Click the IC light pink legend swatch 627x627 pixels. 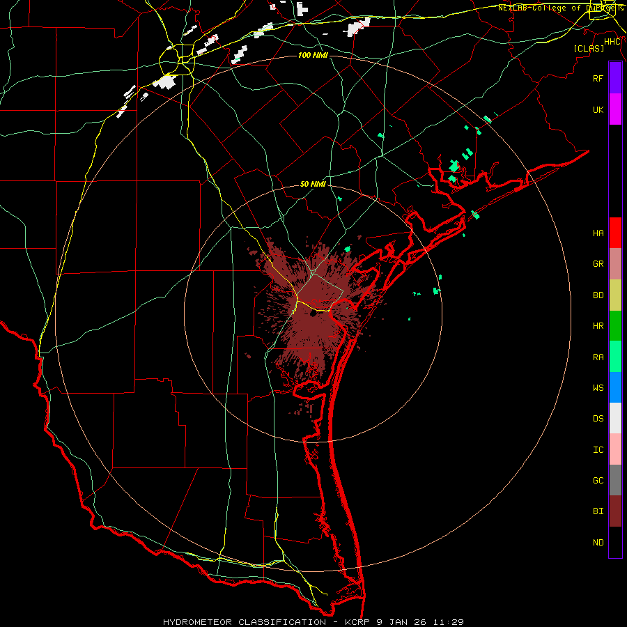coord(615,449)
